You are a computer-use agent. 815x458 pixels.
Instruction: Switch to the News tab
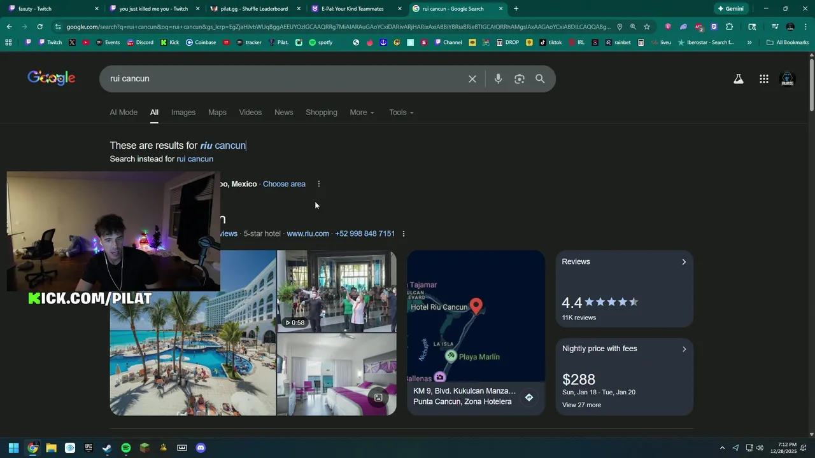[283, 113]
